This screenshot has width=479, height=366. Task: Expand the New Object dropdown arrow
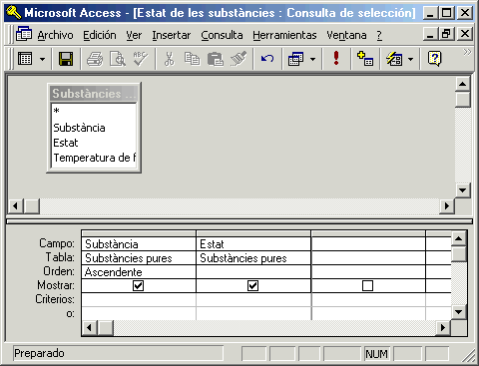pyautogui.click(x=411, y=60)
